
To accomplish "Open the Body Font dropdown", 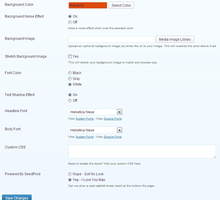I will coord(95,130).
